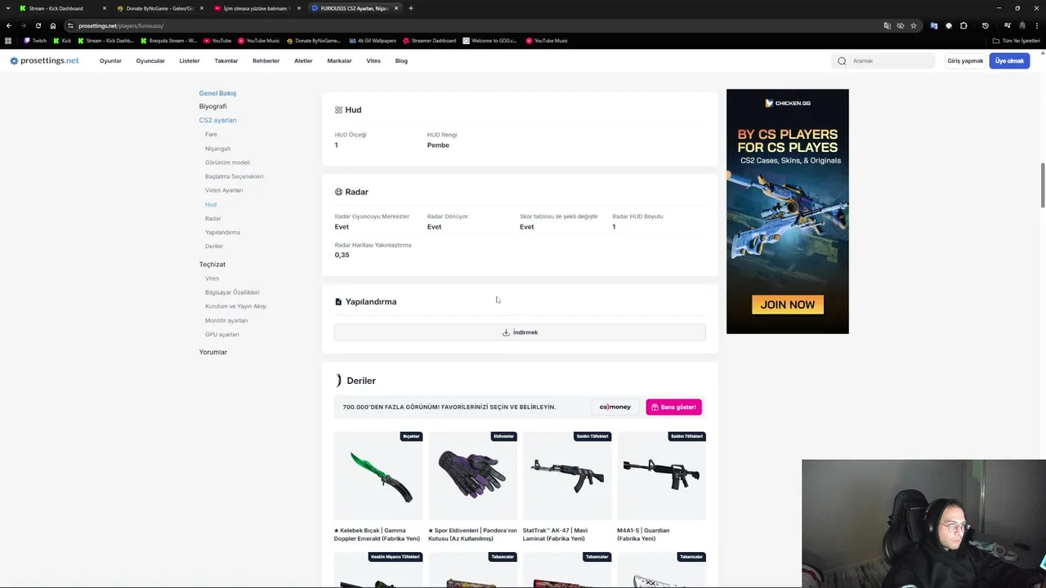Image resolution: width=1046 pixels, height=588 pixels.
Task: Go back with the browser back arrow
Action: tap(9, 25)
